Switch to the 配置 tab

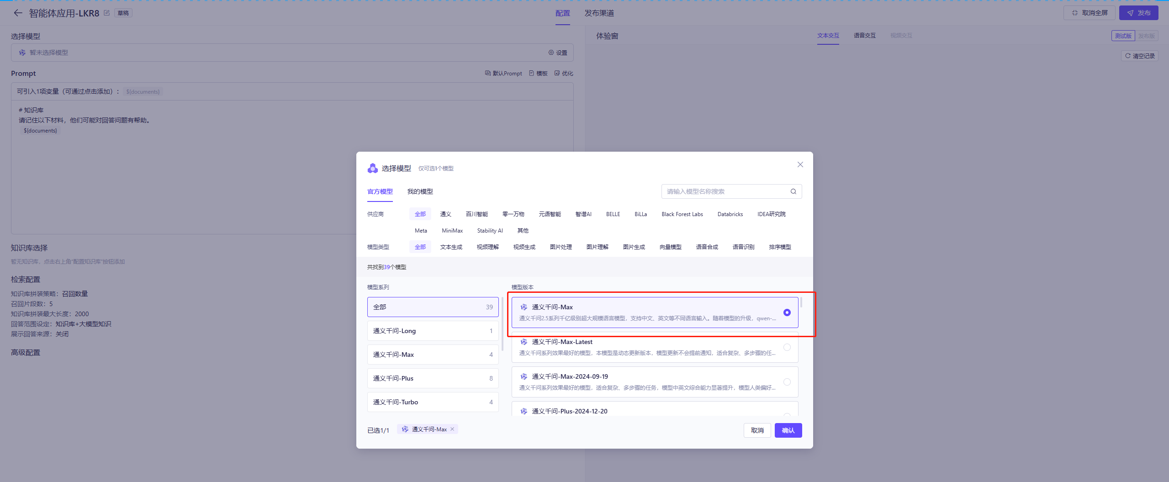coord(563,13)
